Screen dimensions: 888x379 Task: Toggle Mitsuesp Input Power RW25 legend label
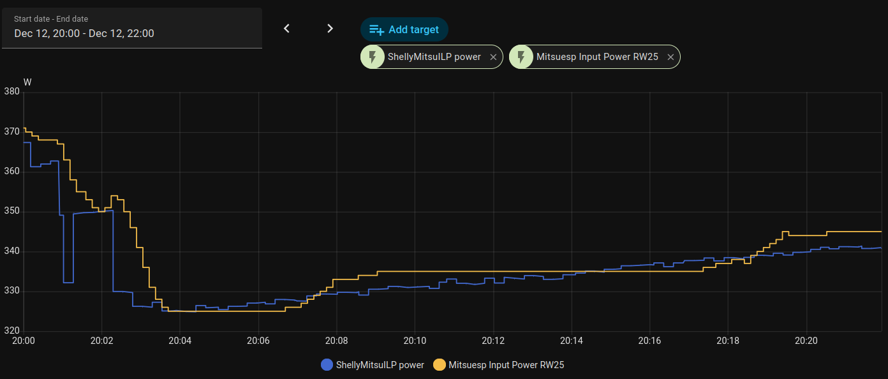(x=506, y=365)
